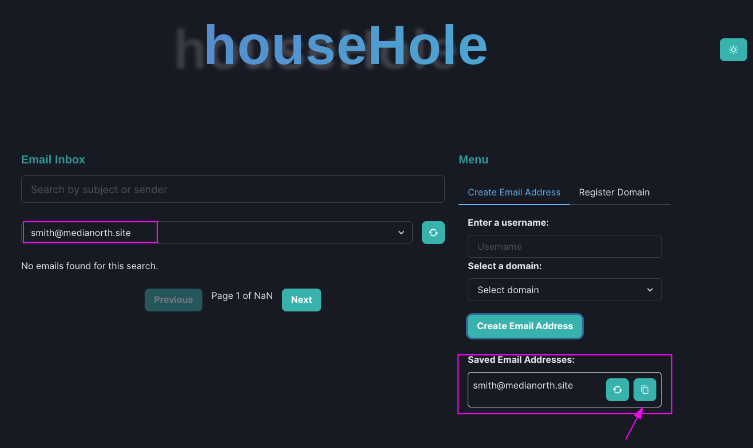
Task: Go to the next inbox page with Next
Action: click(x=301, y=299)
